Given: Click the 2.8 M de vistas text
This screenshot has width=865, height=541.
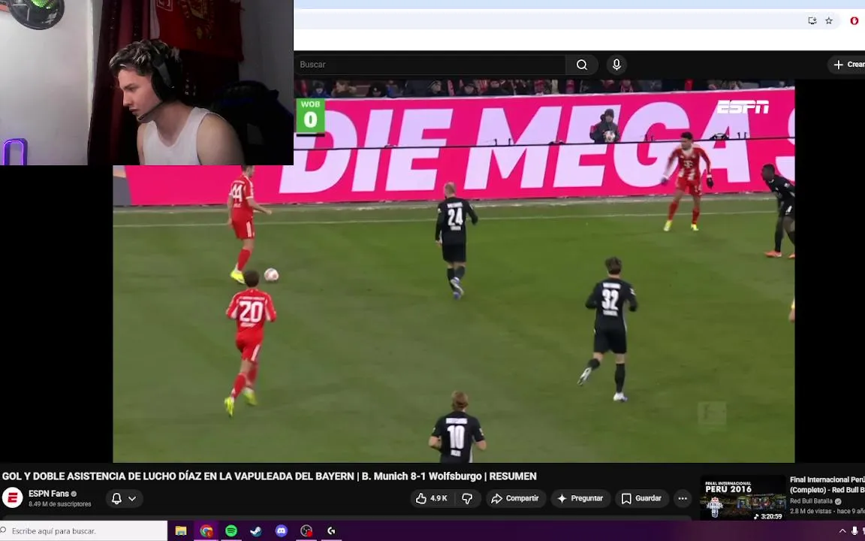Looking at the screenshot, I should pos(810,511).
